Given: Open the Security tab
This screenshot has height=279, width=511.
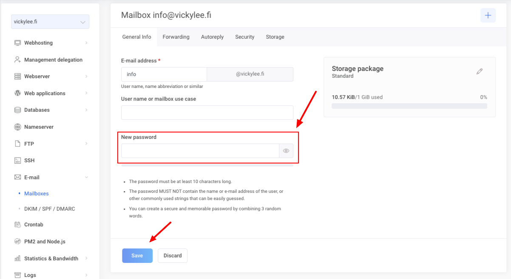Looking at the screenshot, I should (x=245, y=37).
